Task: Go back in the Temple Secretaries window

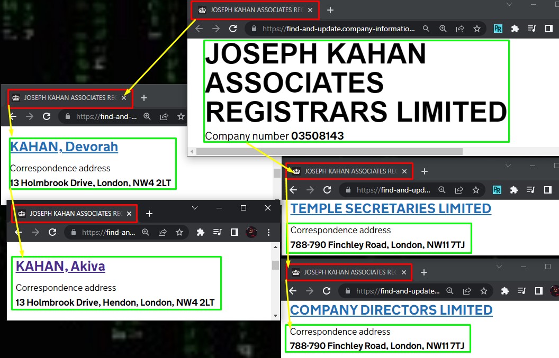Action: pos(293,190)
